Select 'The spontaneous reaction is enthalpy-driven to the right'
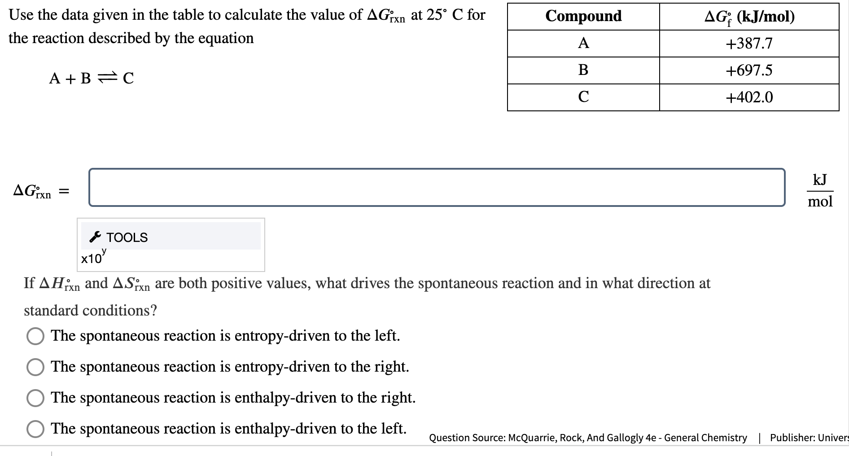Viewport: 849px width, 456px height. coord(35,398)
